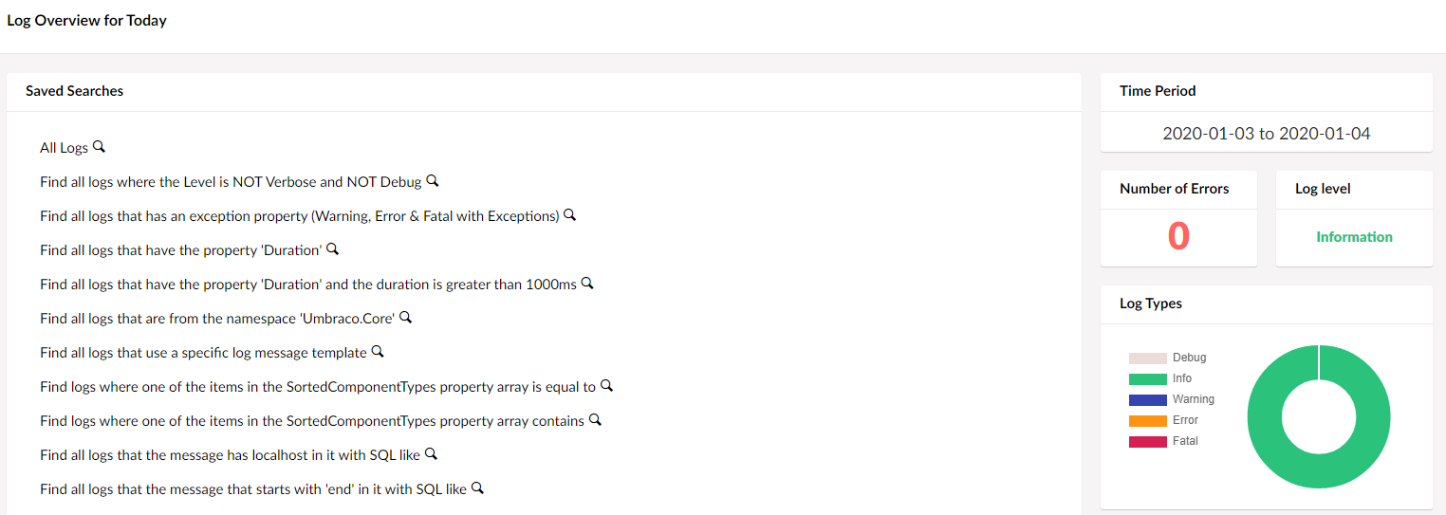Toggle the orange Error legend item
1446x515 pixels.
coord(1163,420)
